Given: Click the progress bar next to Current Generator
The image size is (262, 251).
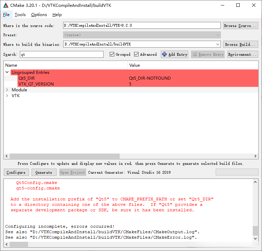Looking at the screenshot, I should pos(237,172).
